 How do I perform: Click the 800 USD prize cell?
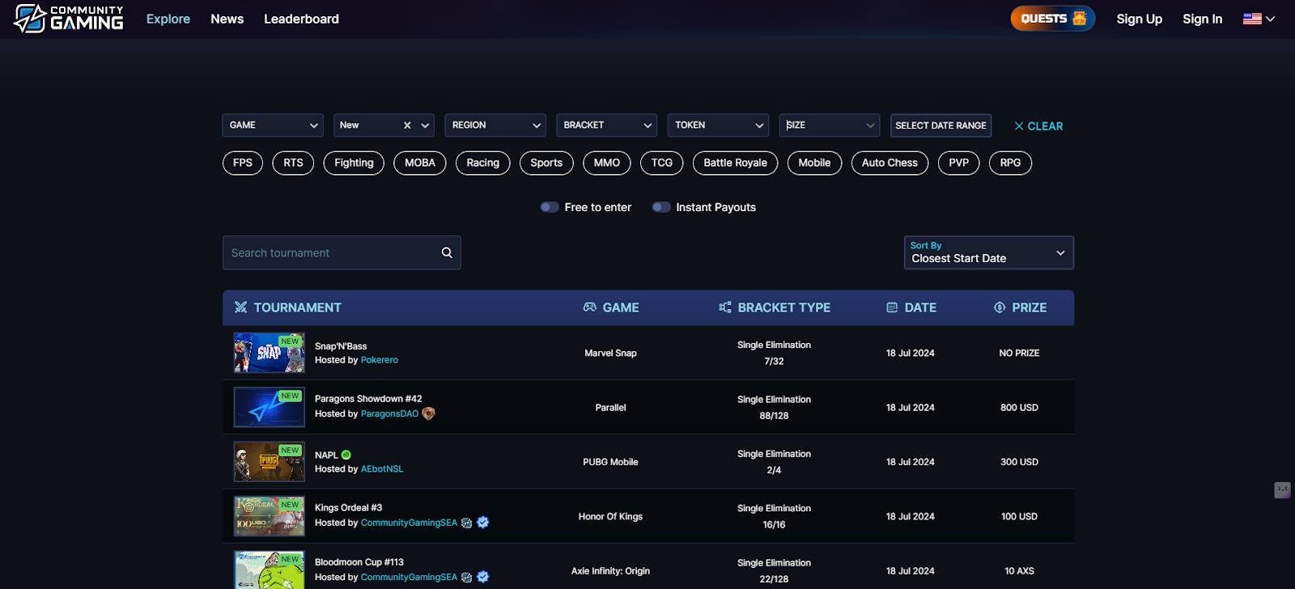pos(1019,407)
